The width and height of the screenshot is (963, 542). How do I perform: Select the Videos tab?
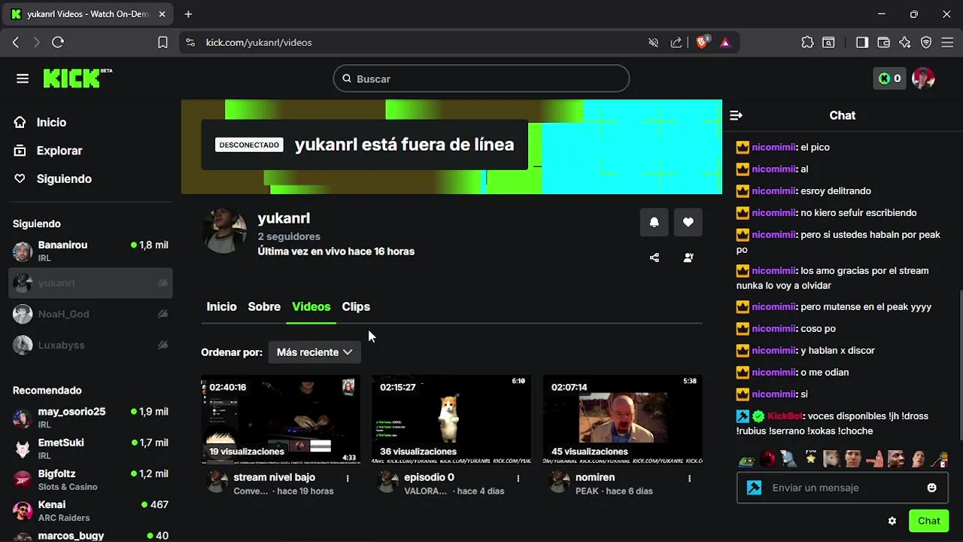pos(311,306)
